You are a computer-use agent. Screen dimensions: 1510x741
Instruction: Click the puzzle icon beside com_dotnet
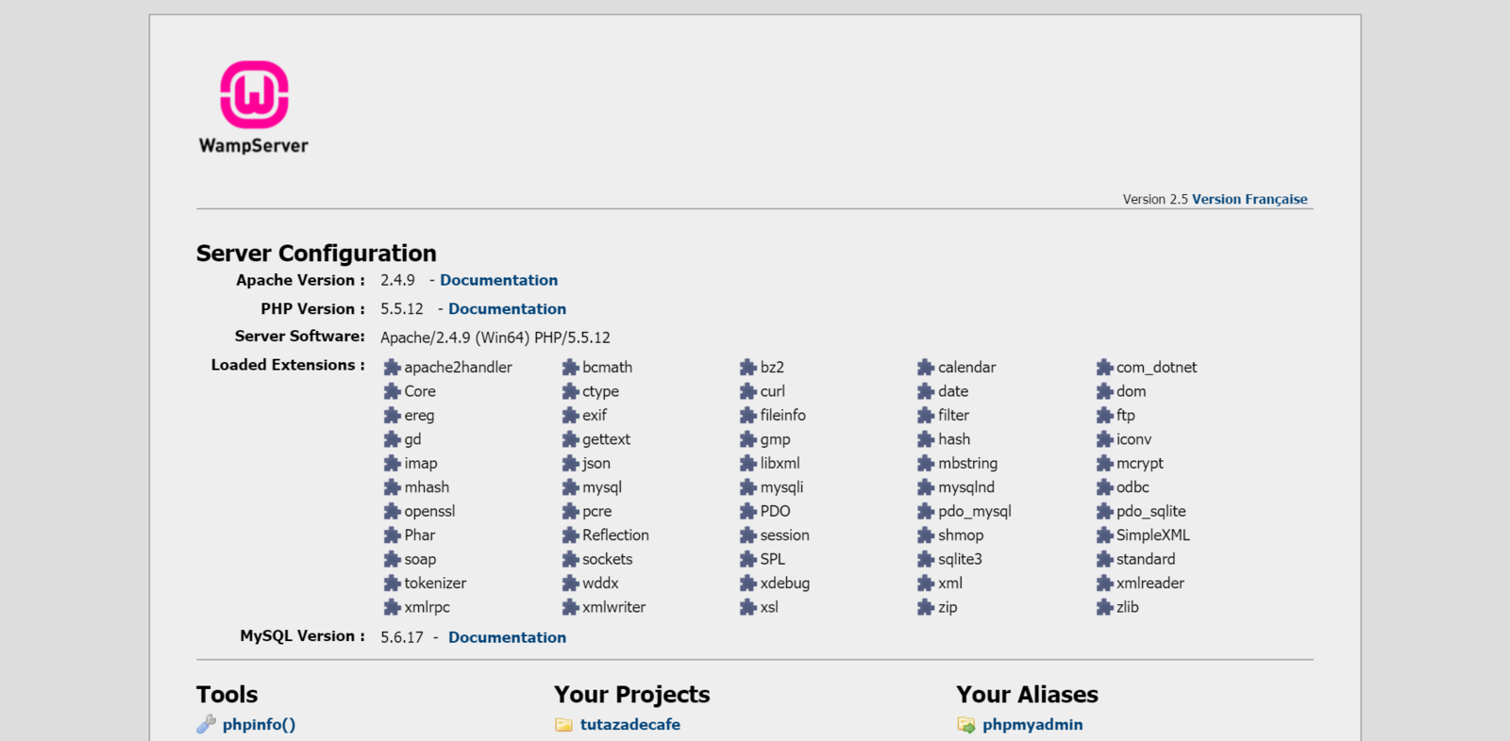(x=1104, y=367)
